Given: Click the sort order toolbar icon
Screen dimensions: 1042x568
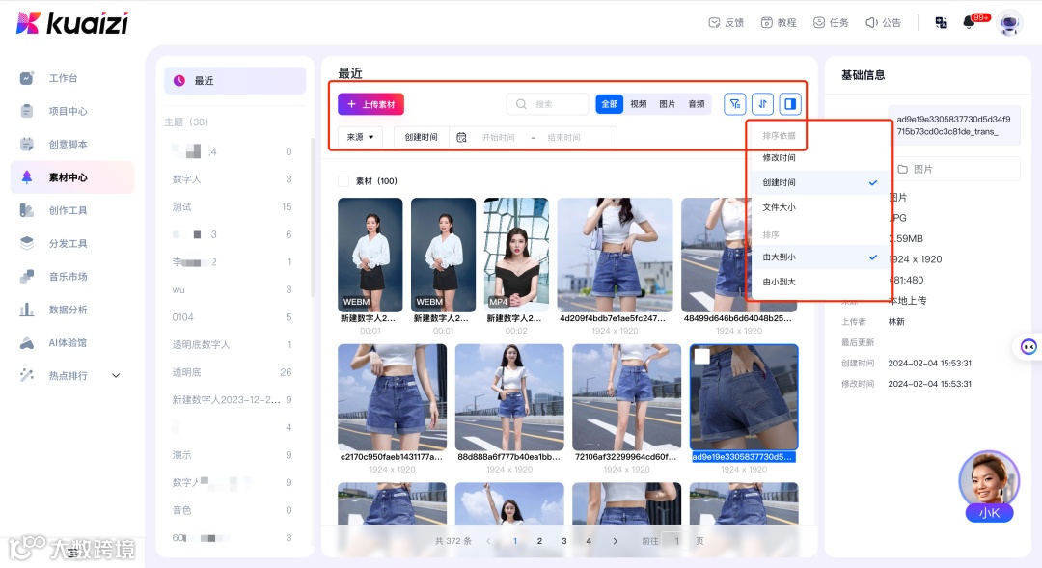Looking at the screenshot, I should [x=762, y=103].
